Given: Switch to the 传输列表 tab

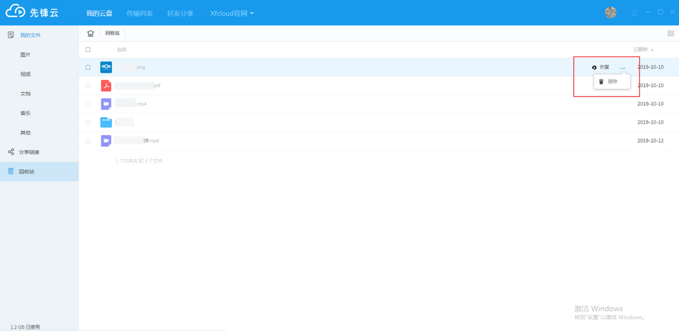Looking at the screenshot, I should pyautogui.click(x=140, y=13).
